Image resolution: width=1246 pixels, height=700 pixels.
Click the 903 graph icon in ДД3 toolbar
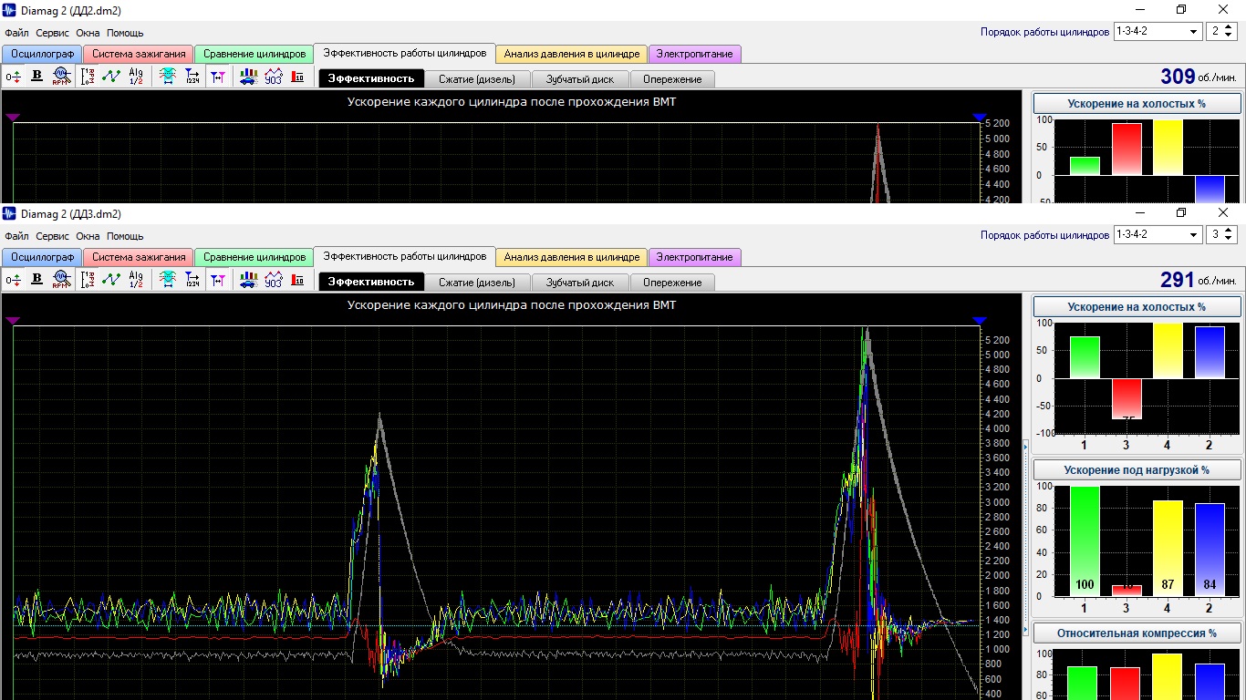pos(273,281)
